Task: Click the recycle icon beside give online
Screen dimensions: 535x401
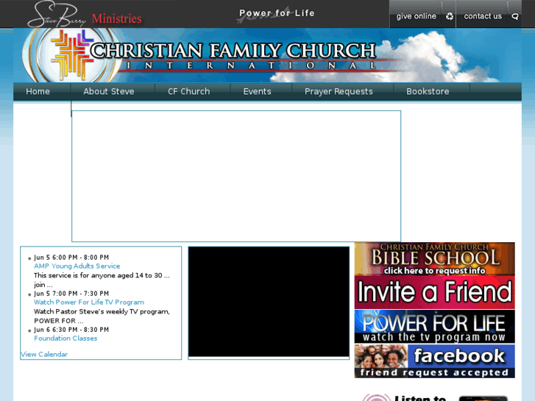Action: [x=450, y=16]
